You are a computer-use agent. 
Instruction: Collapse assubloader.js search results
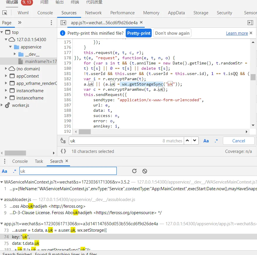click(x=2, y=200)
